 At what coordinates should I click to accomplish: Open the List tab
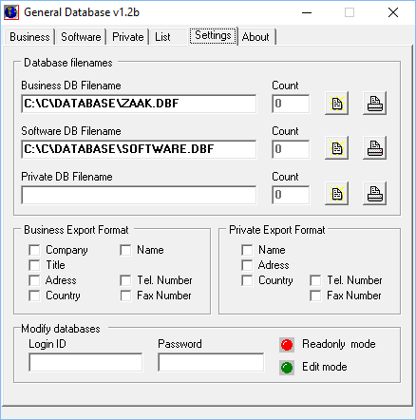(x=162, y=37)
